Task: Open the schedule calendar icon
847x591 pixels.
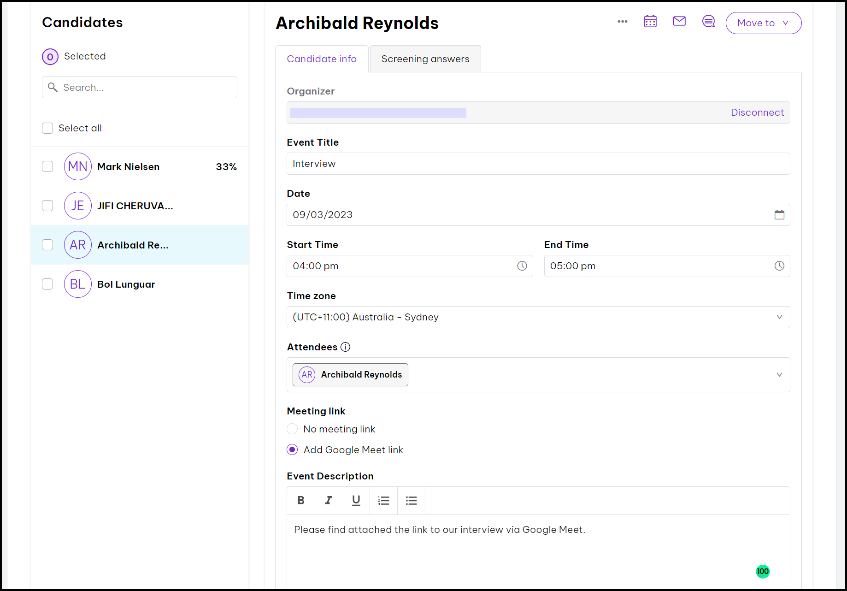Action: click(650, 22)
